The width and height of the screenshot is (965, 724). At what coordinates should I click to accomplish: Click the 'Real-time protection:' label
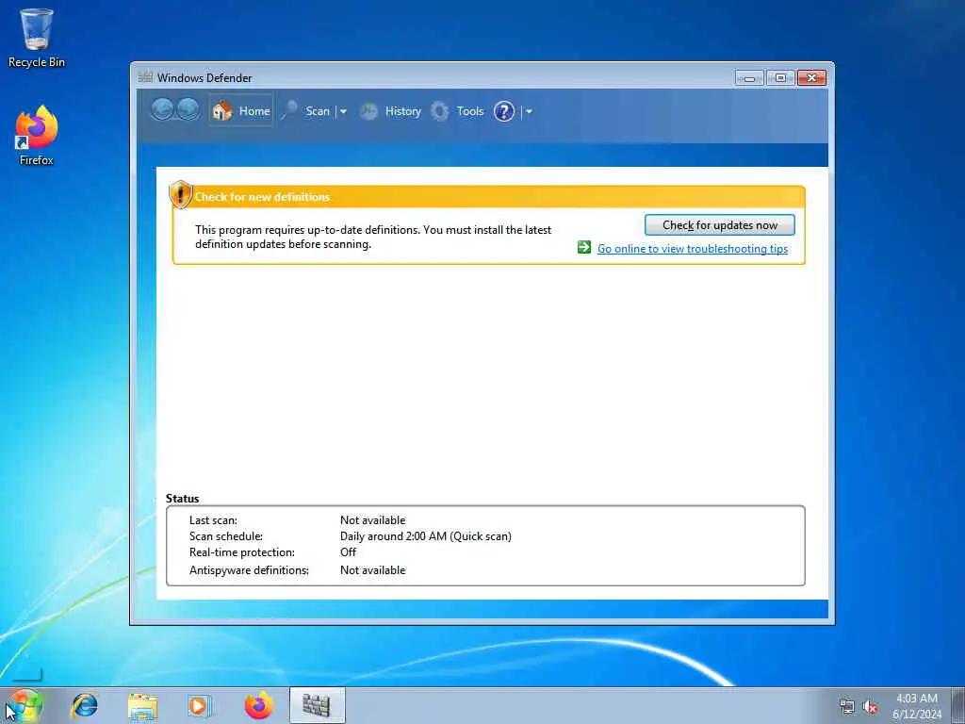(242, 552)
